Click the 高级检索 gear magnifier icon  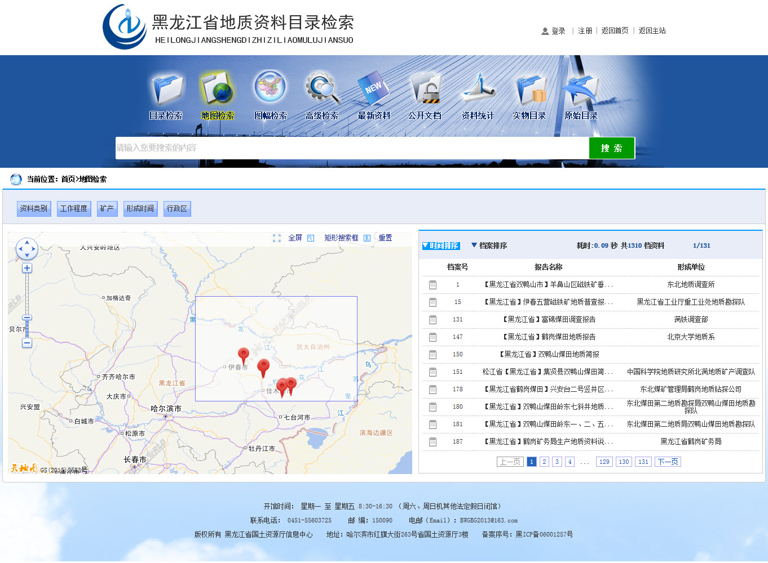click(x=321, y=89)
